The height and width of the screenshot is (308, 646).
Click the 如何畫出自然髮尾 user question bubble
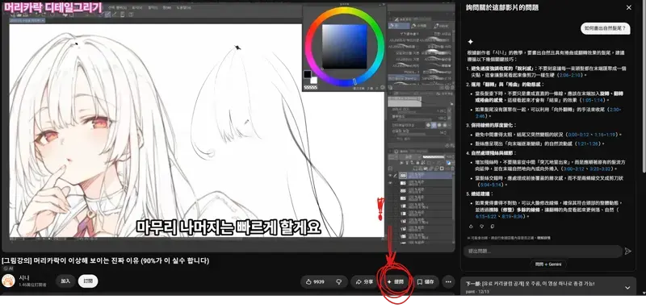click(605, 28)
